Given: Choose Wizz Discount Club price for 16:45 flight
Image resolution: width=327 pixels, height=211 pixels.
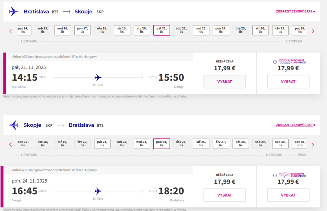Looking at the screenshot, I should coord(288,195).
